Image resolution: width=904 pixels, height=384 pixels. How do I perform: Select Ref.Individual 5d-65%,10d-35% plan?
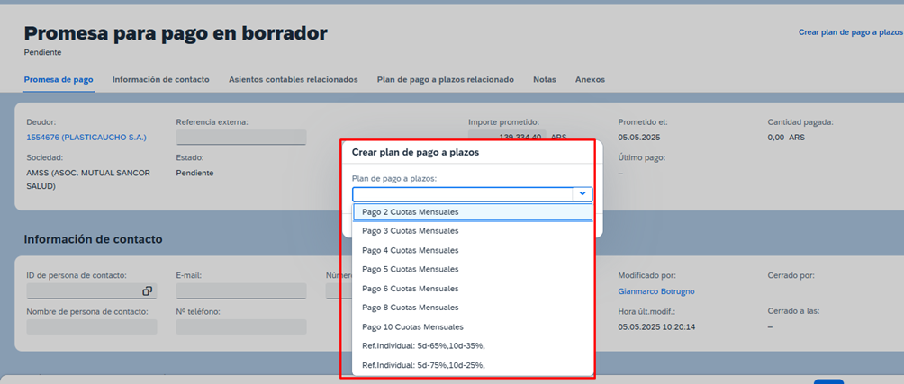point(423,345)
